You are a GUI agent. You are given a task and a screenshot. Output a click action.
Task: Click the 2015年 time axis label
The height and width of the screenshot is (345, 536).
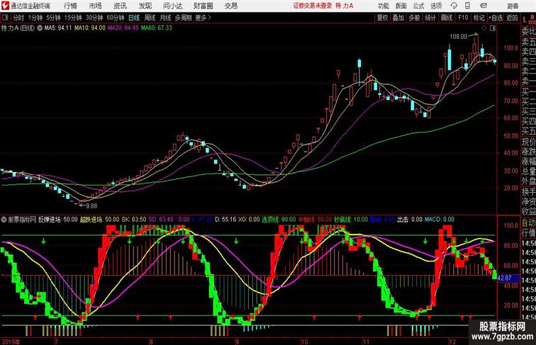pos(11,341)
